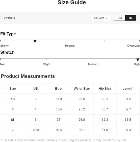Click length value 31.9

coord(128,99)
